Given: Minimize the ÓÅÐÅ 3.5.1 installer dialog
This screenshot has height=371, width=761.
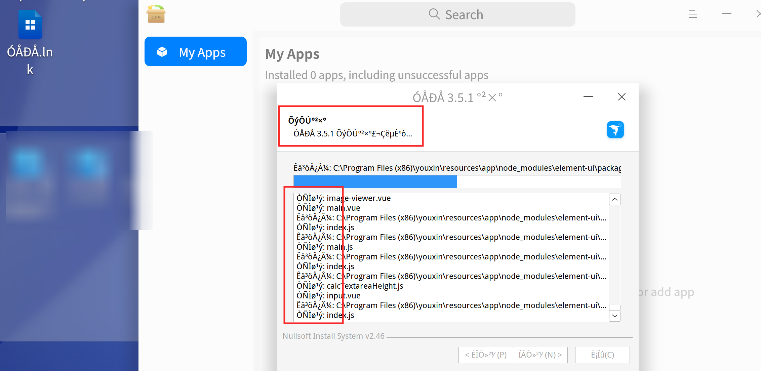Looking at the screenshot, I should [x=588, y=97].
